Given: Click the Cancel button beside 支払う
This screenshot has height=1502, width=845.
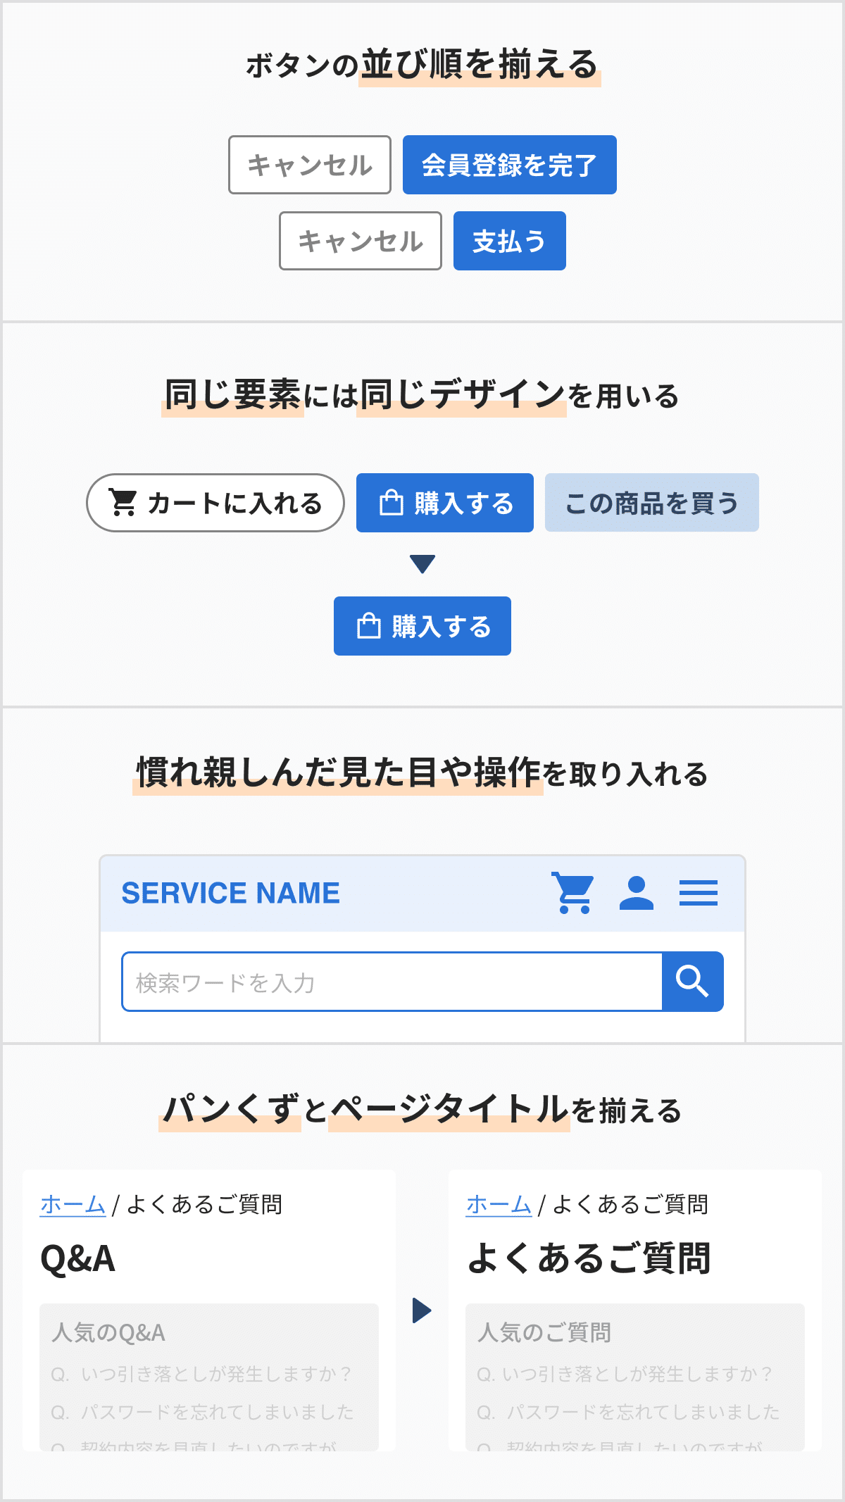Looking at the screenshot, I should tap(361, 241).
